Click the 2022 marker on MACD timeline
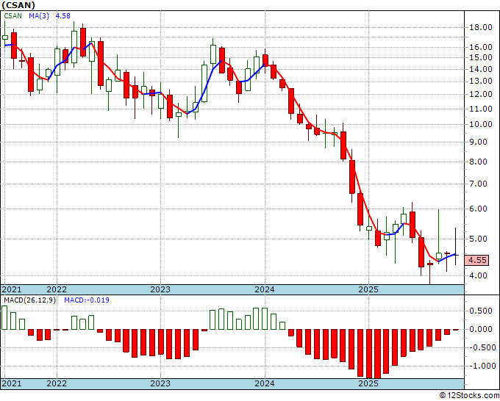 (57, 383)
